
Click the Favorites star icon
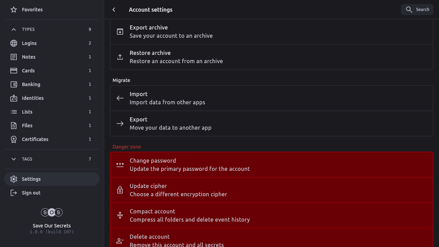click(14, 10)
